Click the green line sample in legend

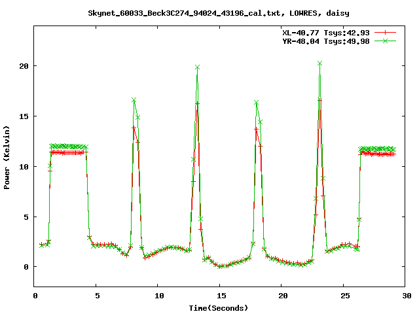pos(385,41)
